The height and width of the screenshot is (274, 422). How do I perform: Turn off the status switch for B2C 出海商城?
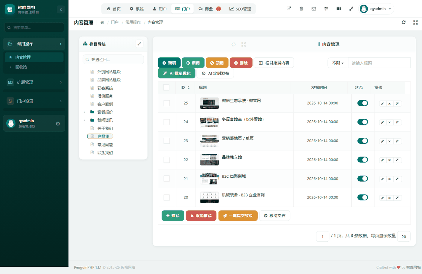(x=363, y=179)
